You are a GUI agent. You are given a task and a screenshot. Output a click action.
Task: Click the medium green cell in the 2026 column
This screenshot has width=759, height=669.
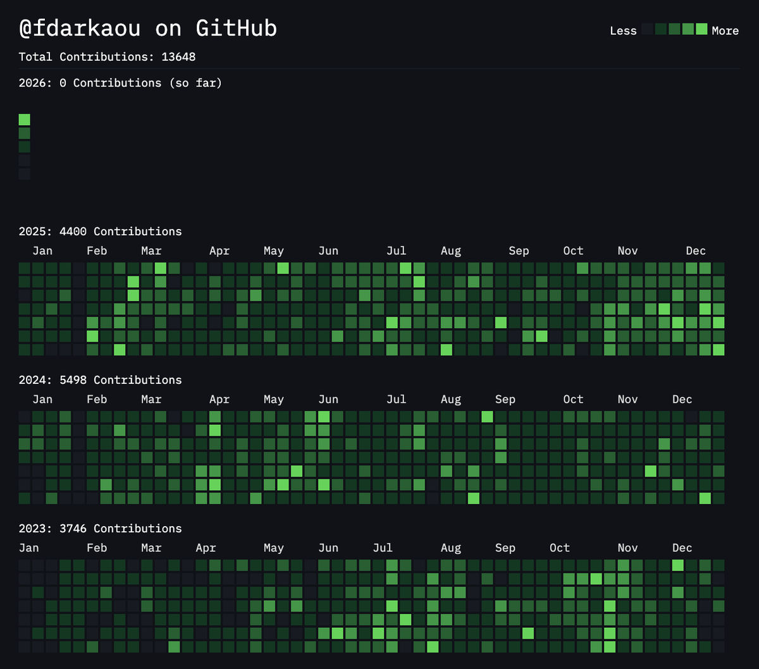[x=25, y=133]
